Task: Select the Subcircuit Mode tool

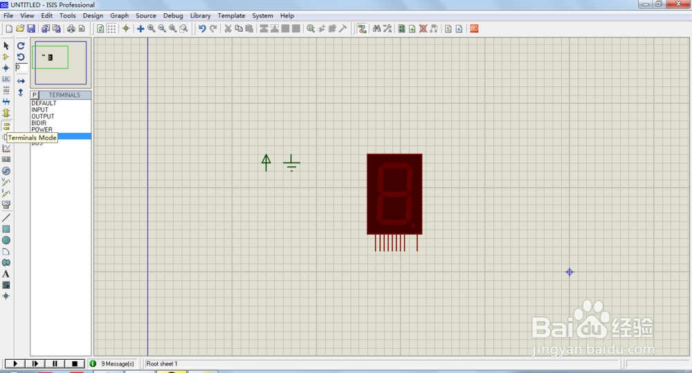Action: point(6,113)
